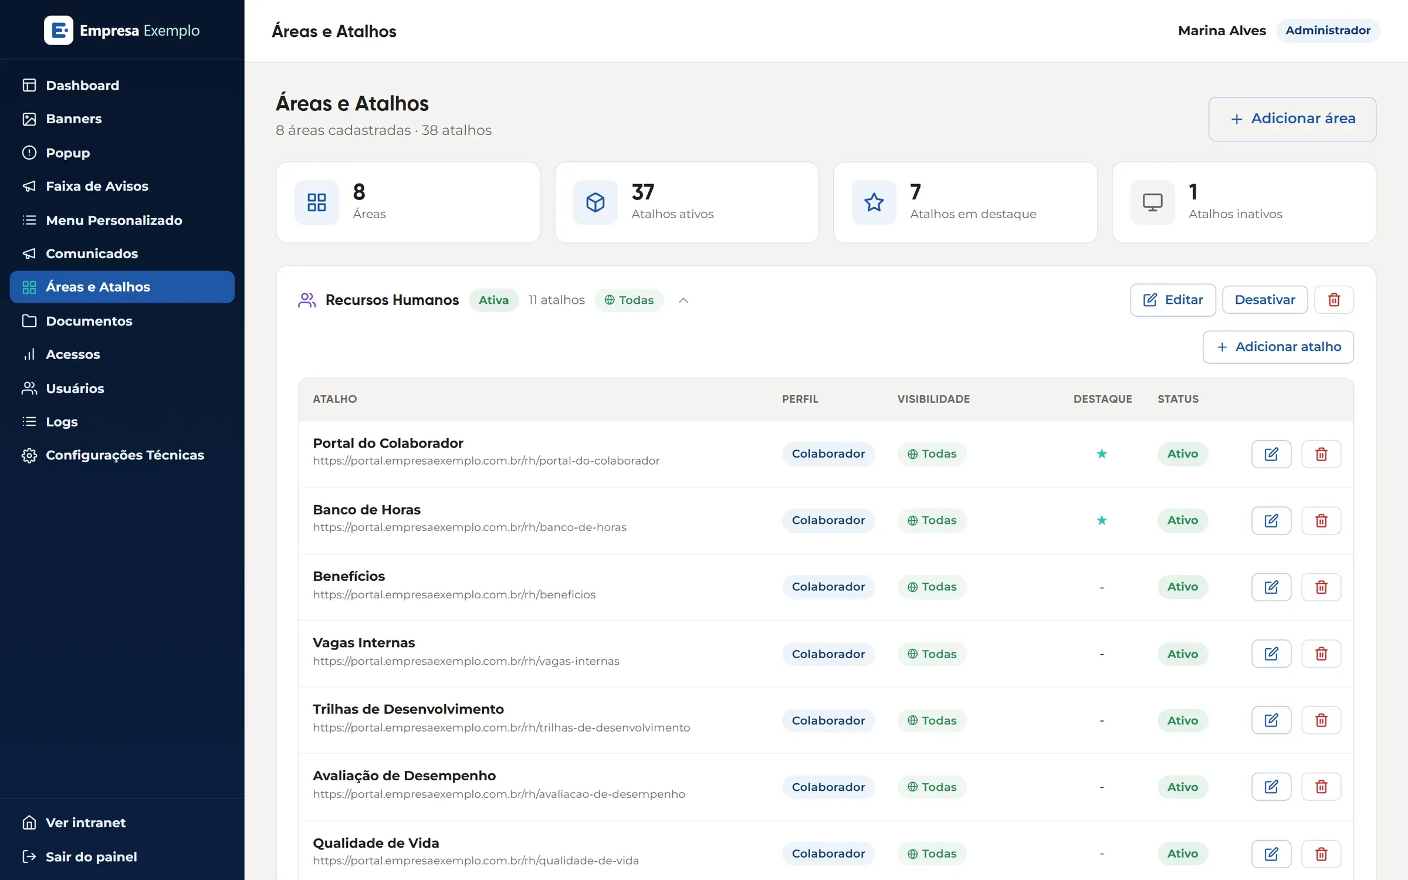Click the trash icon for Qualidade de Vida

click(1321, 854)
